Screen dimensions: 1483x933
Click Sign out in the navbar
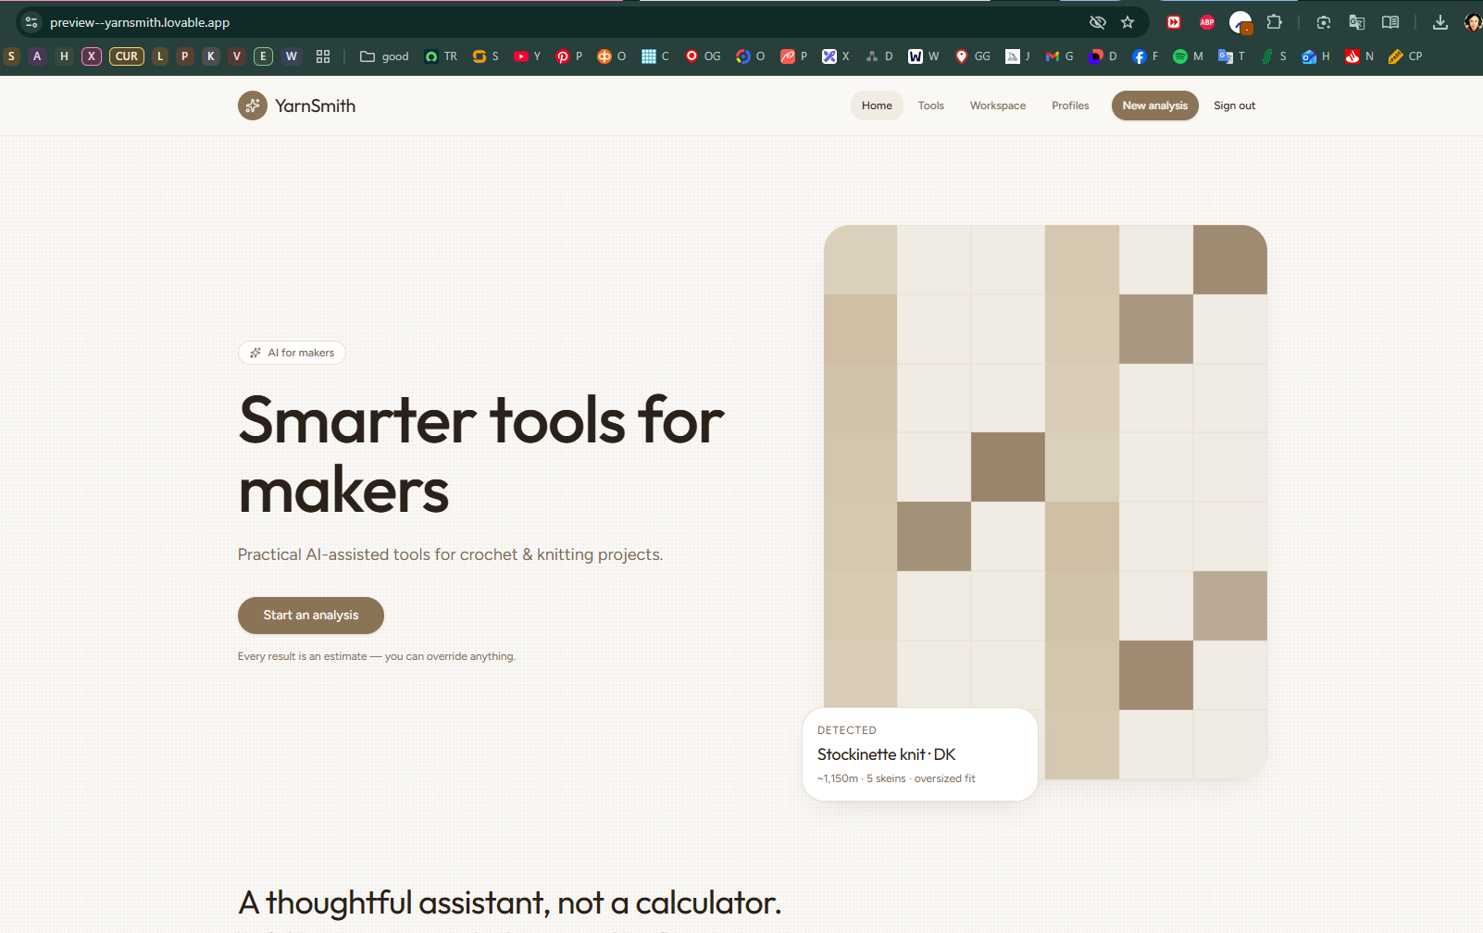pyautogui.click(x=1234, y=106)
